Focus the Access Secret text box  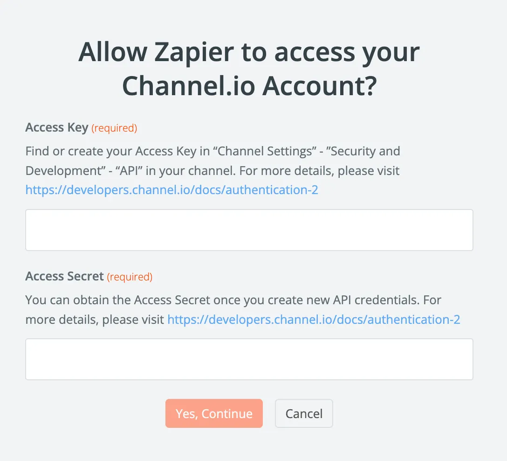pyautogui.click(x=249, y=359)
